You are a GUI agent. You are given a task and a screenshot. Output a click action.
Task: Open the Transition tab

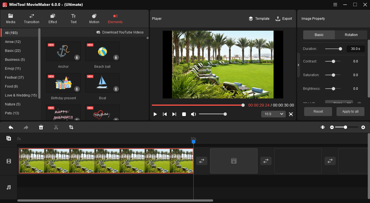pos(32,19)
